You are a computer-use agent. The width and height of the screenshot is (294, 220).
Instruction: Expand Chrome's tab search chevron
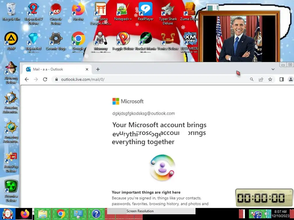coord(273,69)
